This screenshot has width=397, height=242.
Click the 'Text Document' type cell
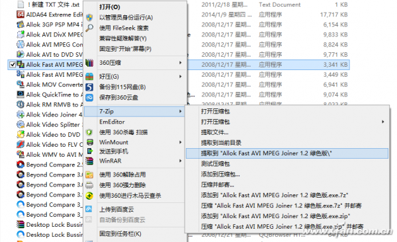pos(279,5)
